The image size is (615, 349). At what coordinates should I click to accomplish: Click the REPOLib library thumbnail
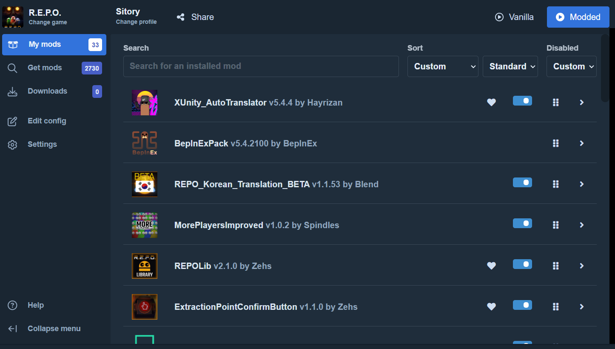pos(145,266)
